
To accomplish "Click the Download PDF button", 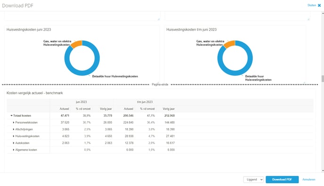I will (x=282, y=179).
